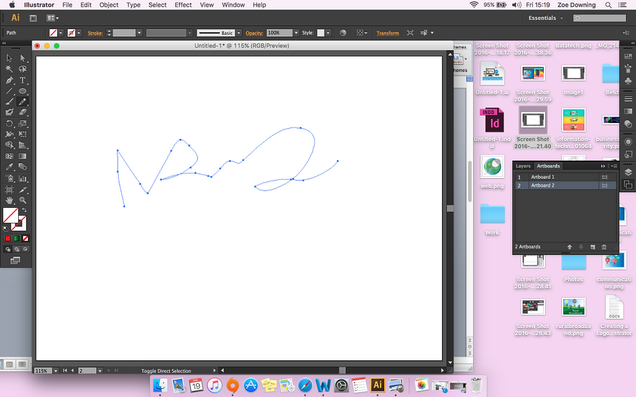This screenshot has width=636, height=397.
Task: Open the Essentials workspace switcher
Action: tap(546, 17)
